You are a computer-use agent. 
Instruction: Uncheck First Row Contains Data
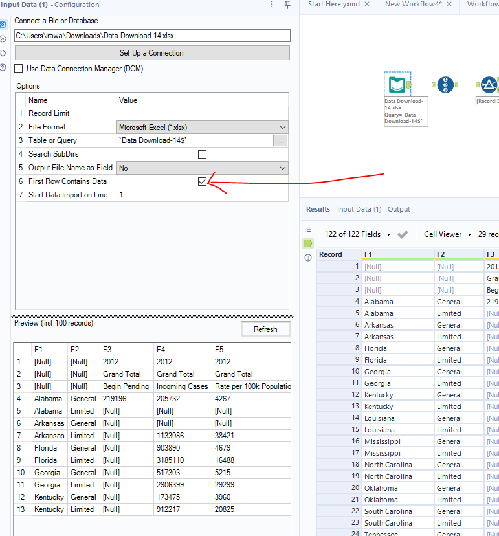point(202,181)
